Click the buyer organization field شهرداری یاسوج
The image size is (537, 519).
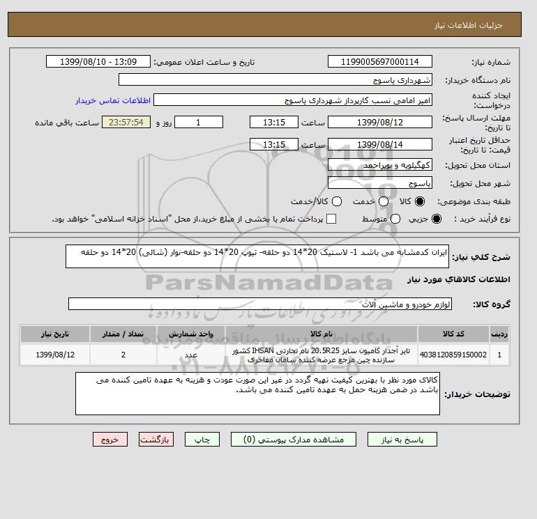[275, 79]
